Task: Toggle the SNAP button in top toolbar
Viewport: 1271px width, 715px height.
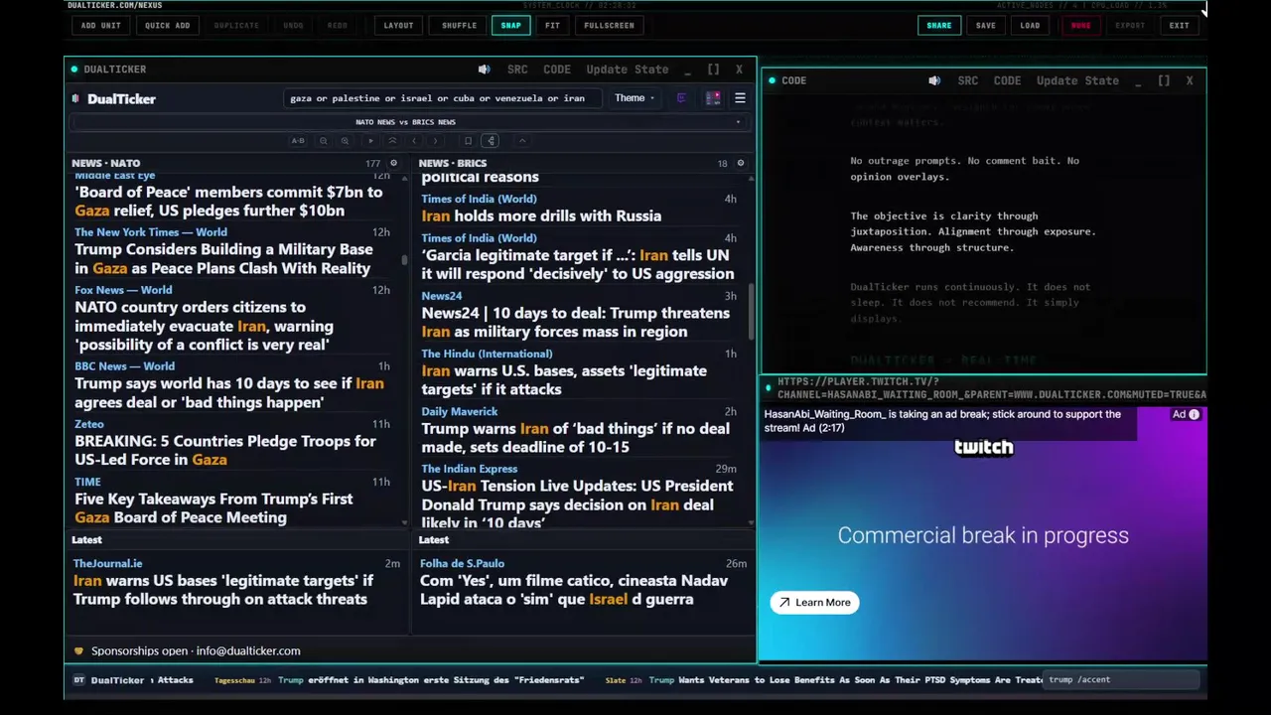Action: pos(510,25)
